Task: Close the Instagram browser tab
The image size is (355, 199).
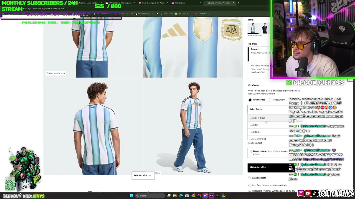Action: click(x=201, y=3)
